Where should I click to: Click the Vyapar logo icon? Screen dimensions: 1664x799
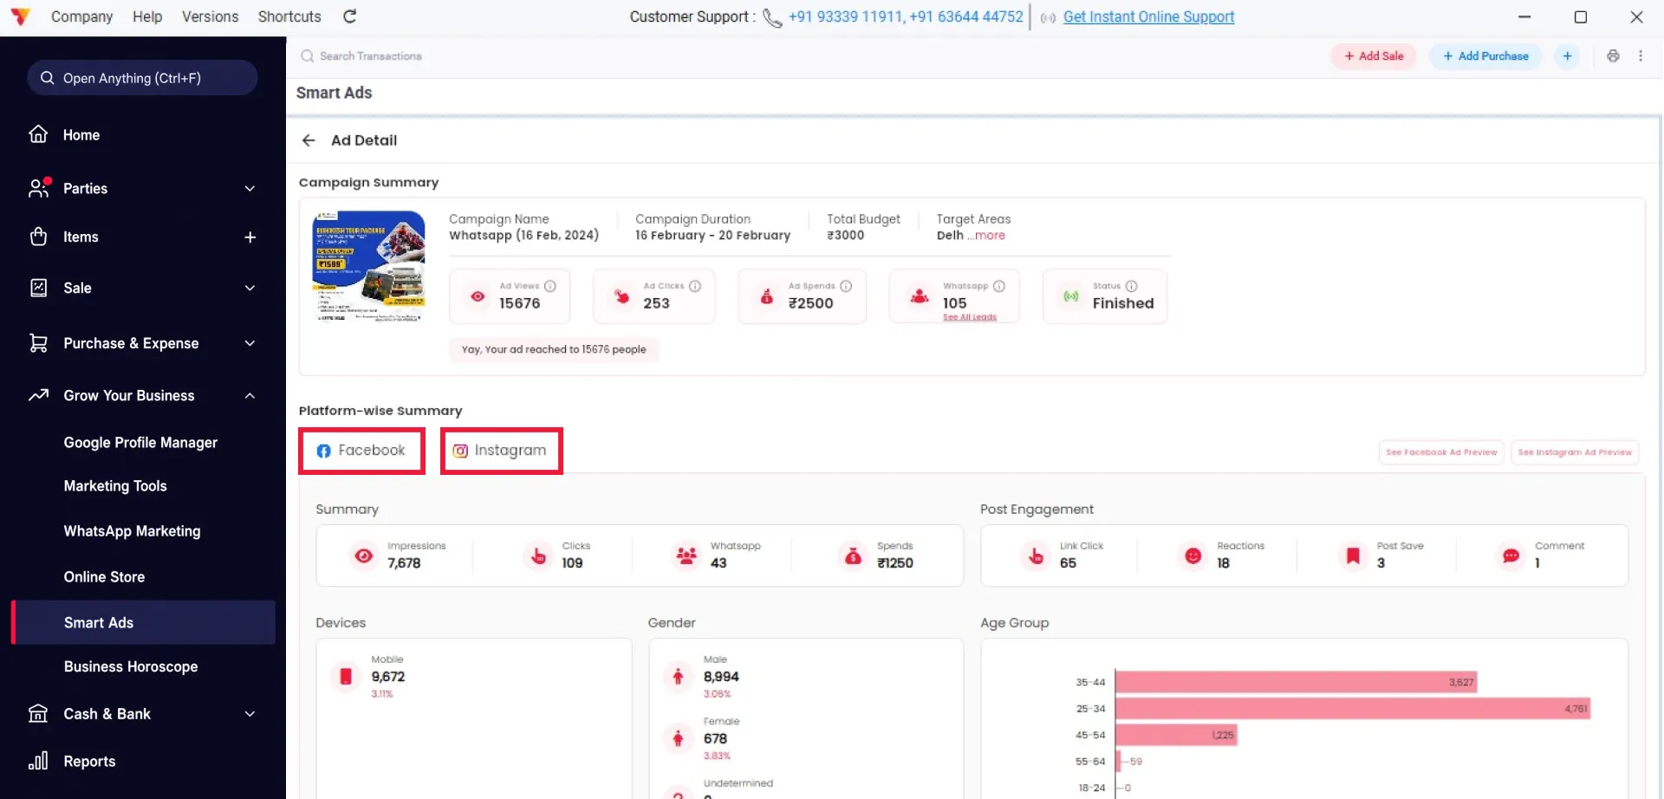(x=20, y=16)
